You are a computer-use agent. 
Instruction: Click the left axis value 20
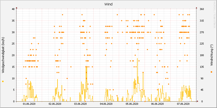click(x=13, y=55)
